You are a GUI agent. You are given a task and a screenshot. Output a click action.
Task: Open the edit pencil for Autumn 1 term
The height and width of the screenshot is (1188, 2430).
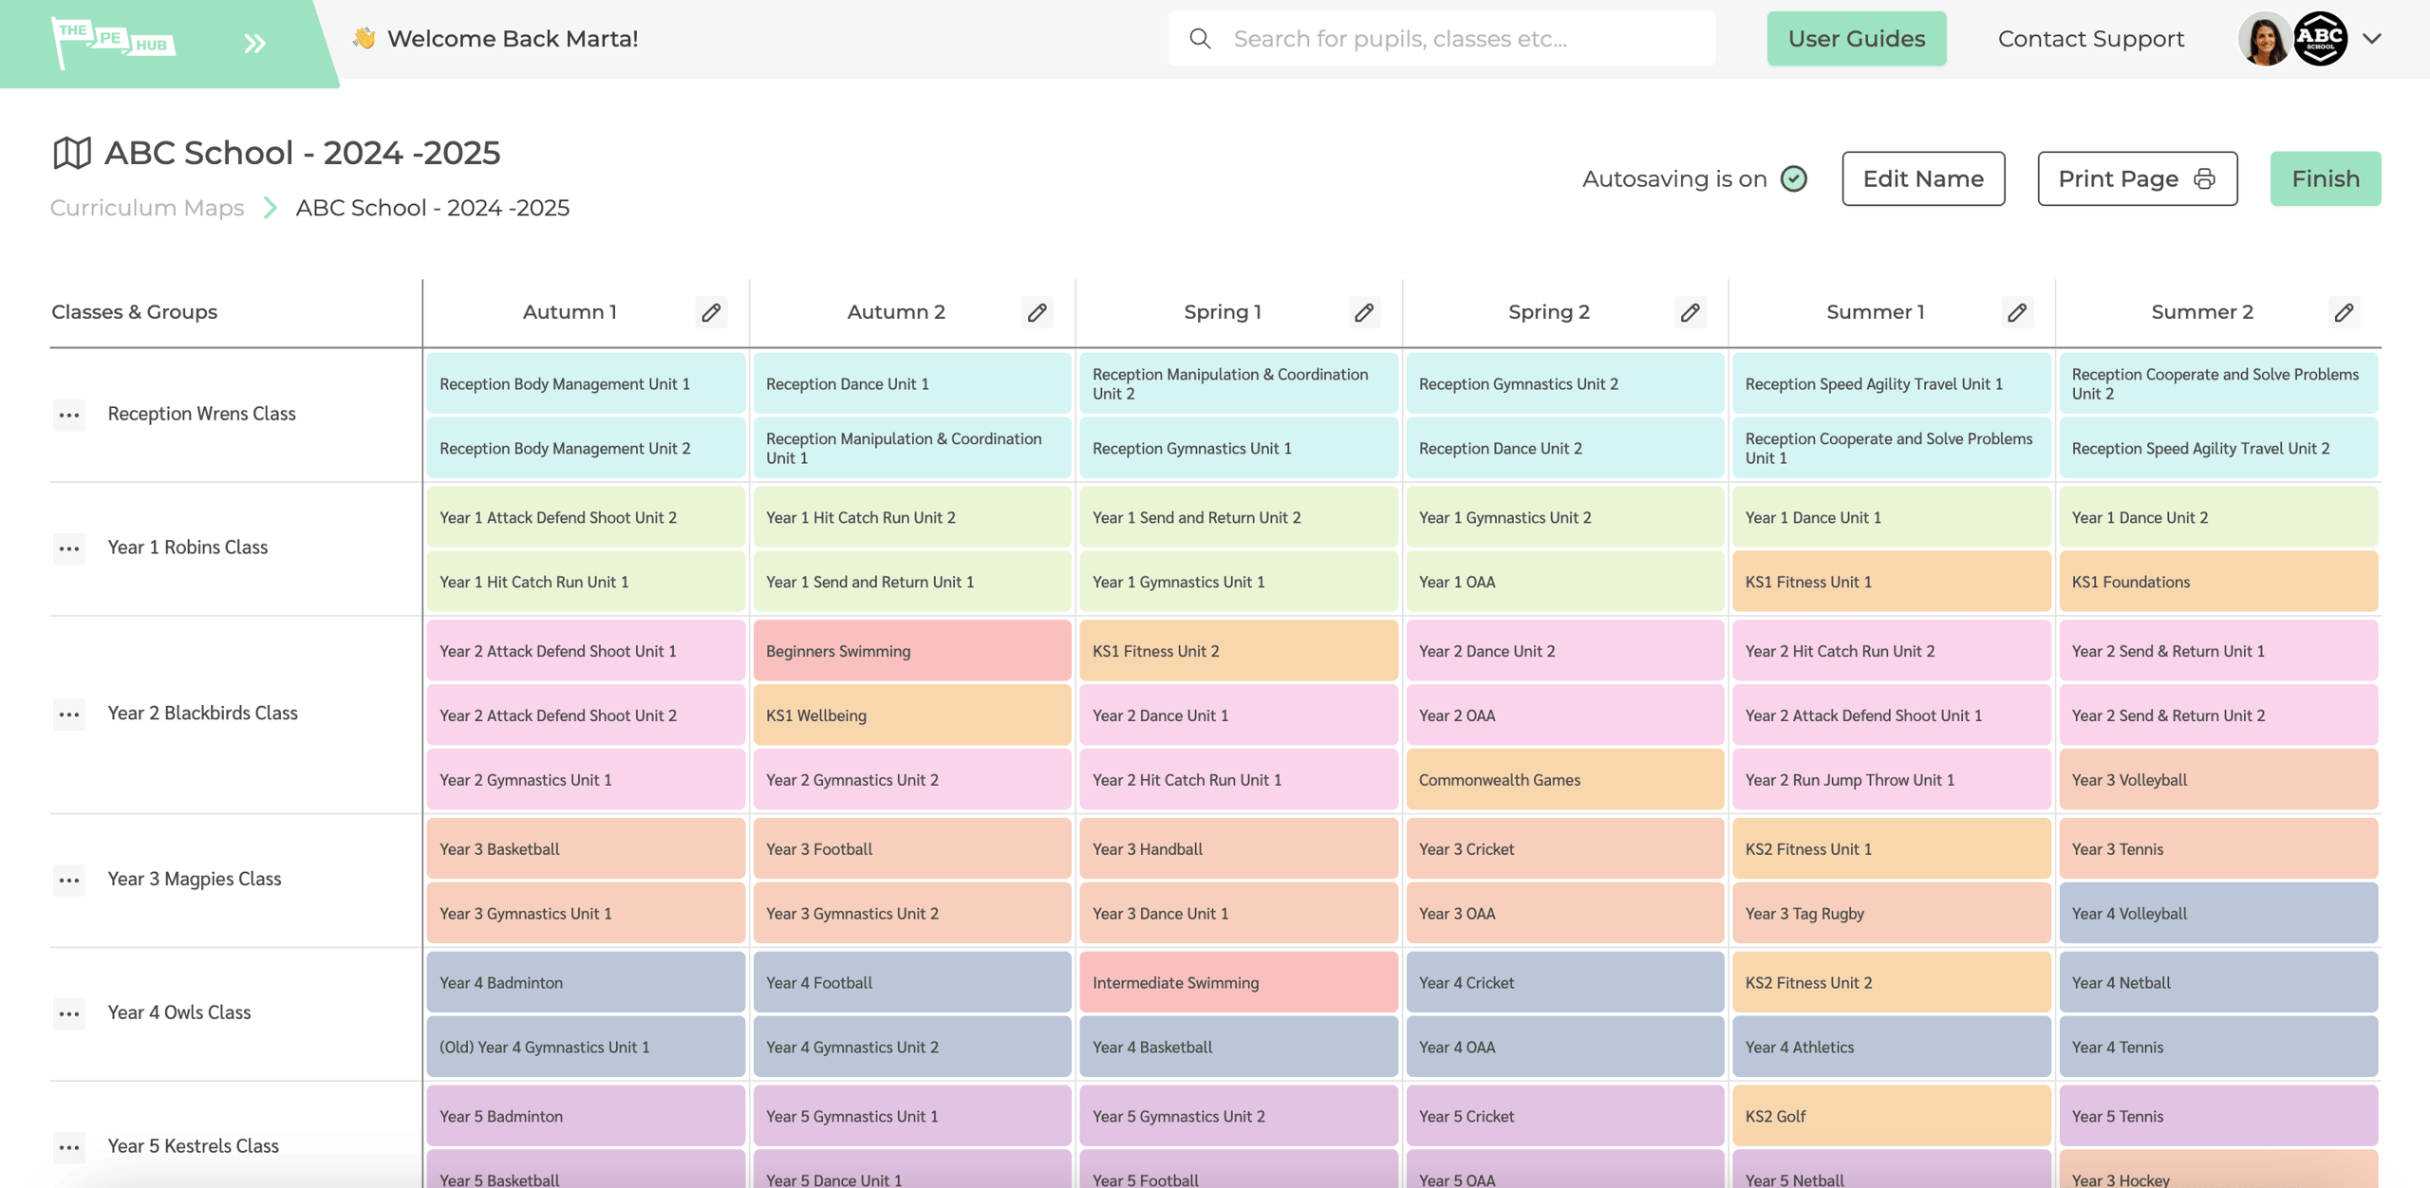click(712, 311)
